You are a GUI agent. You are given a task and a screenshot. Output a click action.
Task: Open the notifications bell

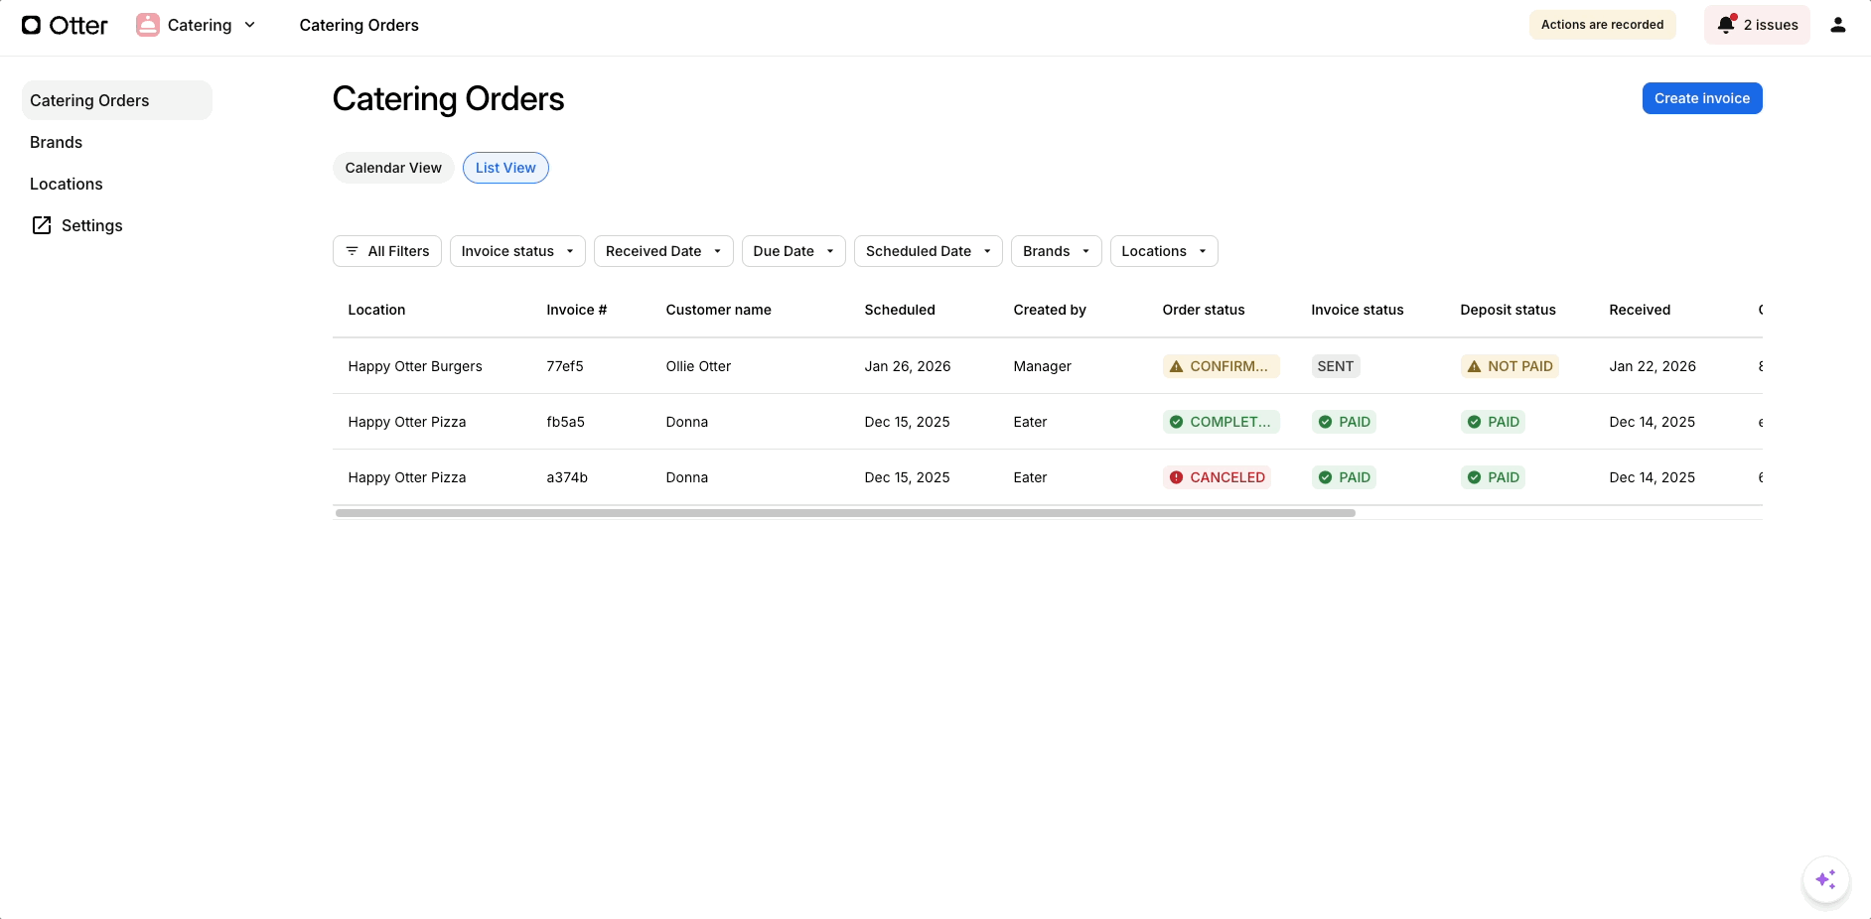[1726, 24]
